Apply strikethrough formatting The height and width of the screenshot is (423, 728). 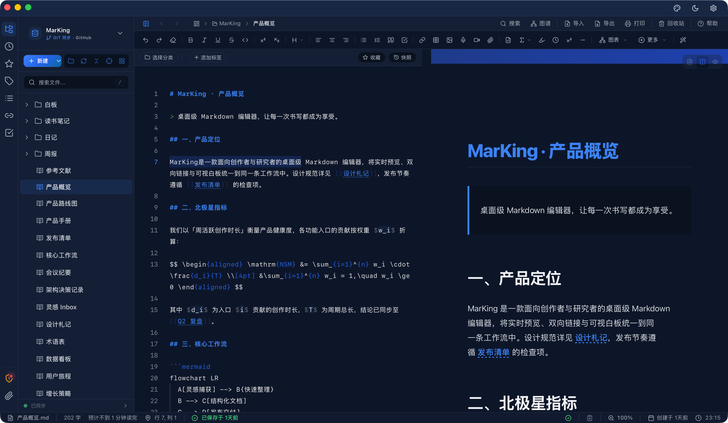pyautogui.click(x=231, y=40)
